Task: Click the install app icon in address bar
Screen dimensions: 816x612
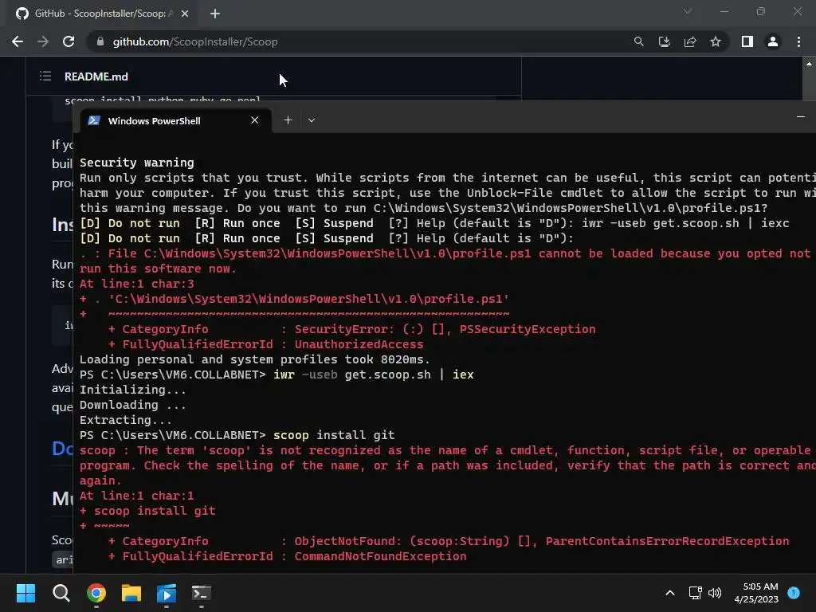Action: [x=664, y=41]
